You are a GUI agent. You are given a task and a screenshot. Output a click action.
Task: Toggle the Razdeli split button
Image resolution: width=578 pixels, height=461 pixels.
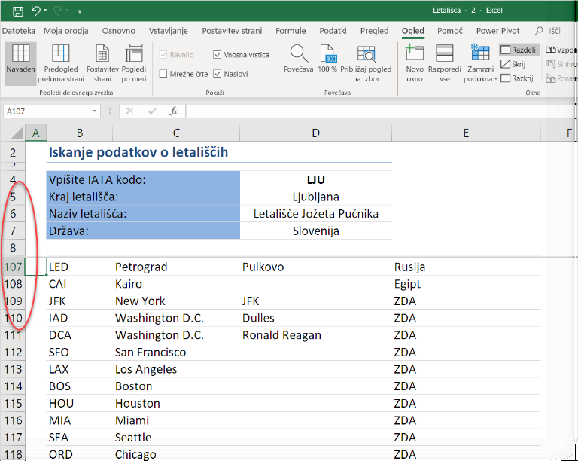tap(519, 50)
